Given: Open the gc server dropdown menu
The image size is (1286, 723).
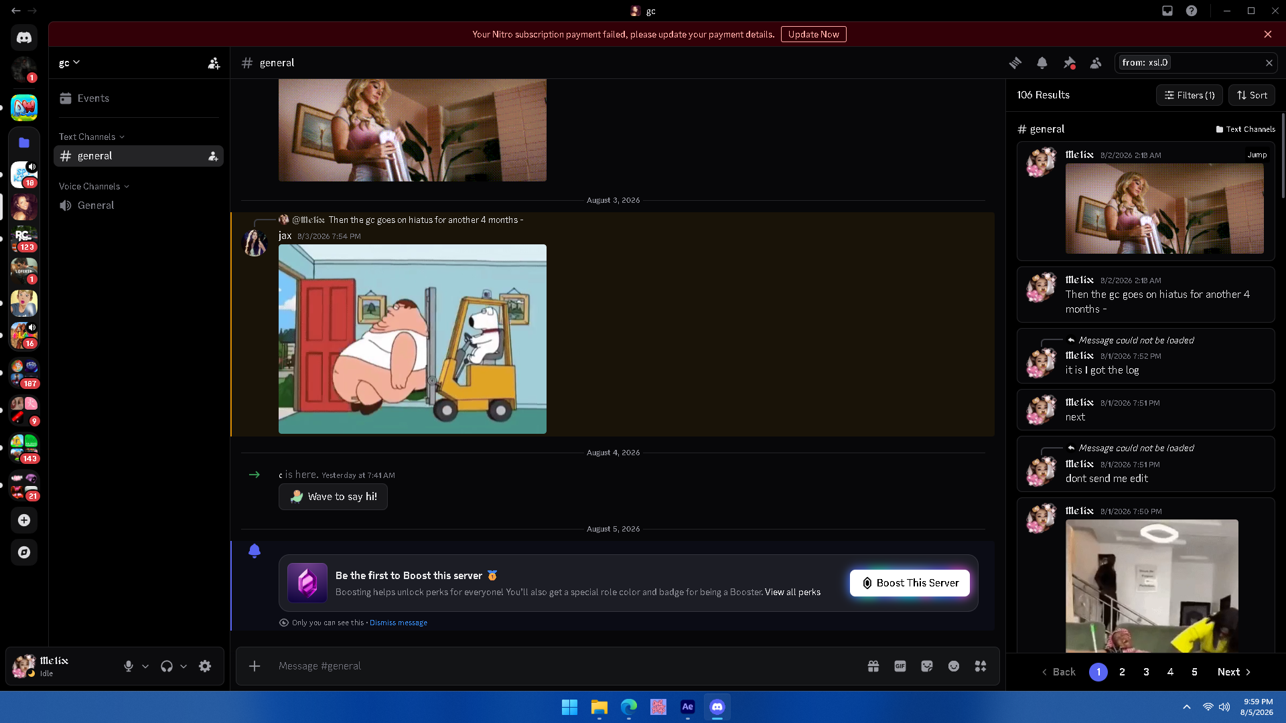Looking at the screenshot, I should pos(70,63).
